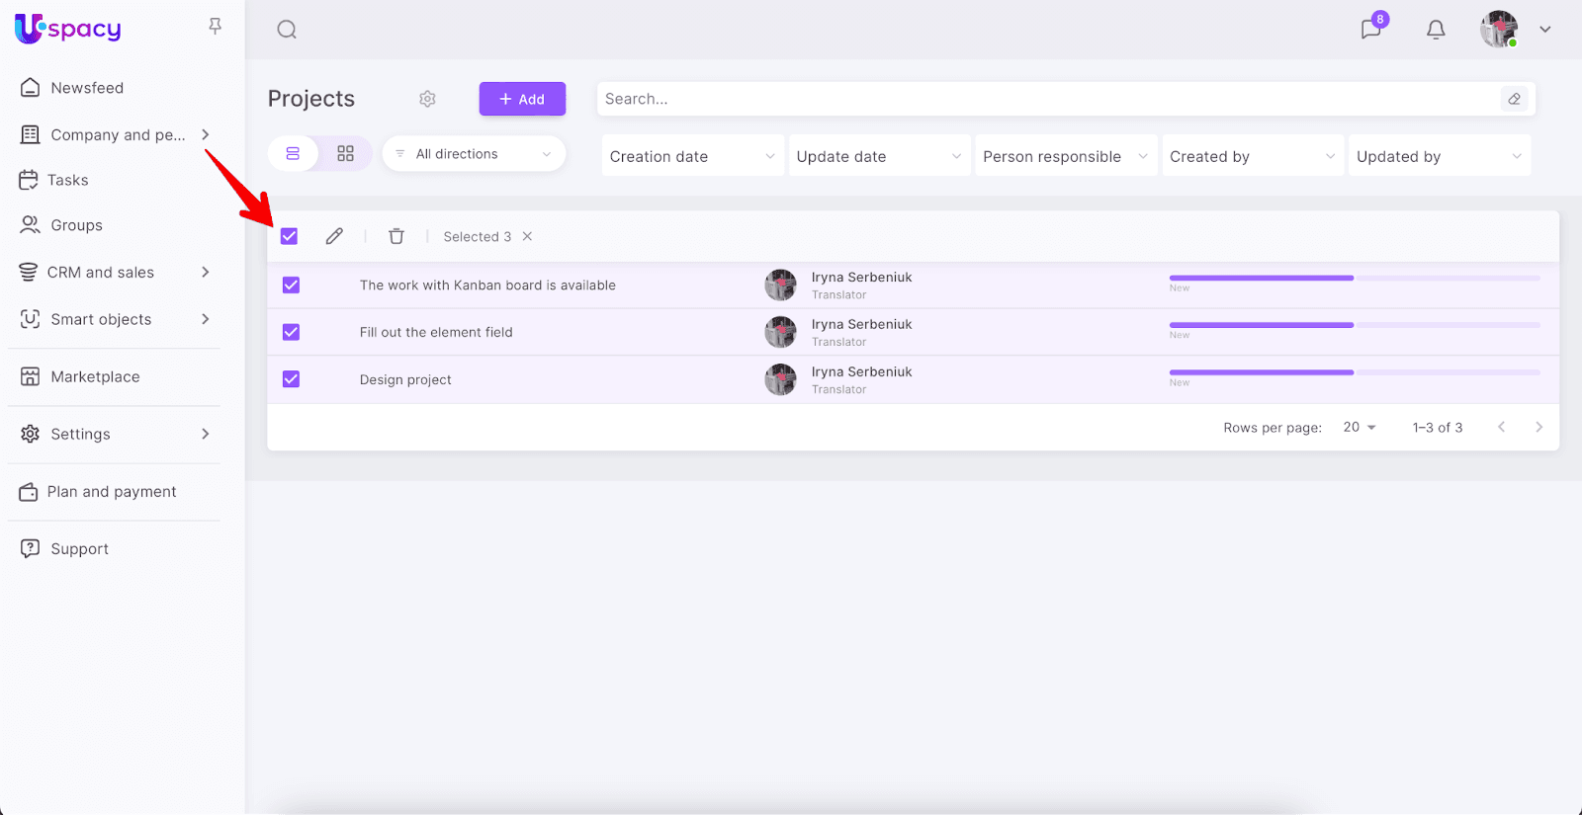Image resolution: width=1582 pixels, height=815 pixels.
Task: Click the magnifier search icon in top bar
Action: tap(287, 30)
